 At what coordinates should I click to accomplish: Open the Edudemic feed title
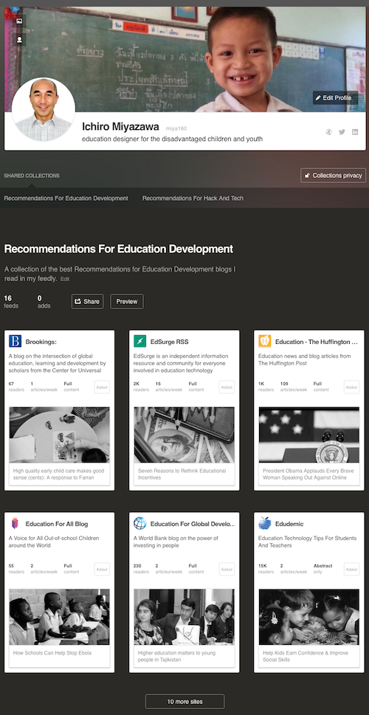(x=289, y=524)
